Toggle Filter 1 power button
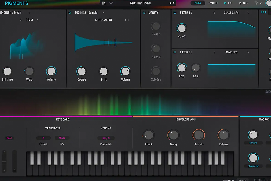The width and height of the screenshot is (271, 181). coord(175,13)
